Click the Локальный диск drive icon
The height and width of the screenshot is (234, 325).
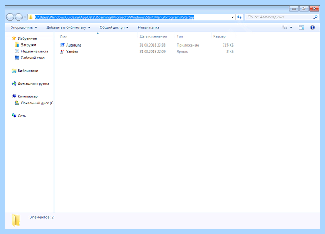tap(17, 103)
